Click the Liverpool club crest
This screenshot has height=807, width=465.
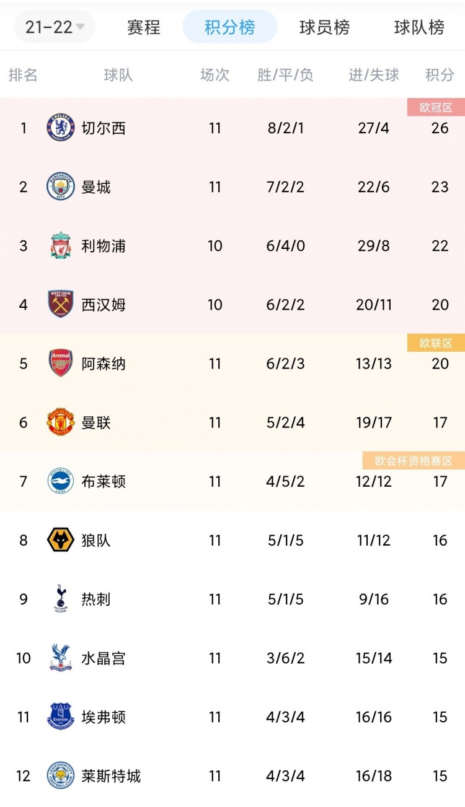[60, 246]
